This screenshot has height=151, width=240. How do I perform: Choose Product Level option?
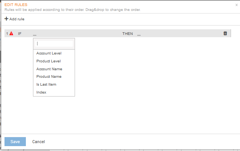(48, 61)
